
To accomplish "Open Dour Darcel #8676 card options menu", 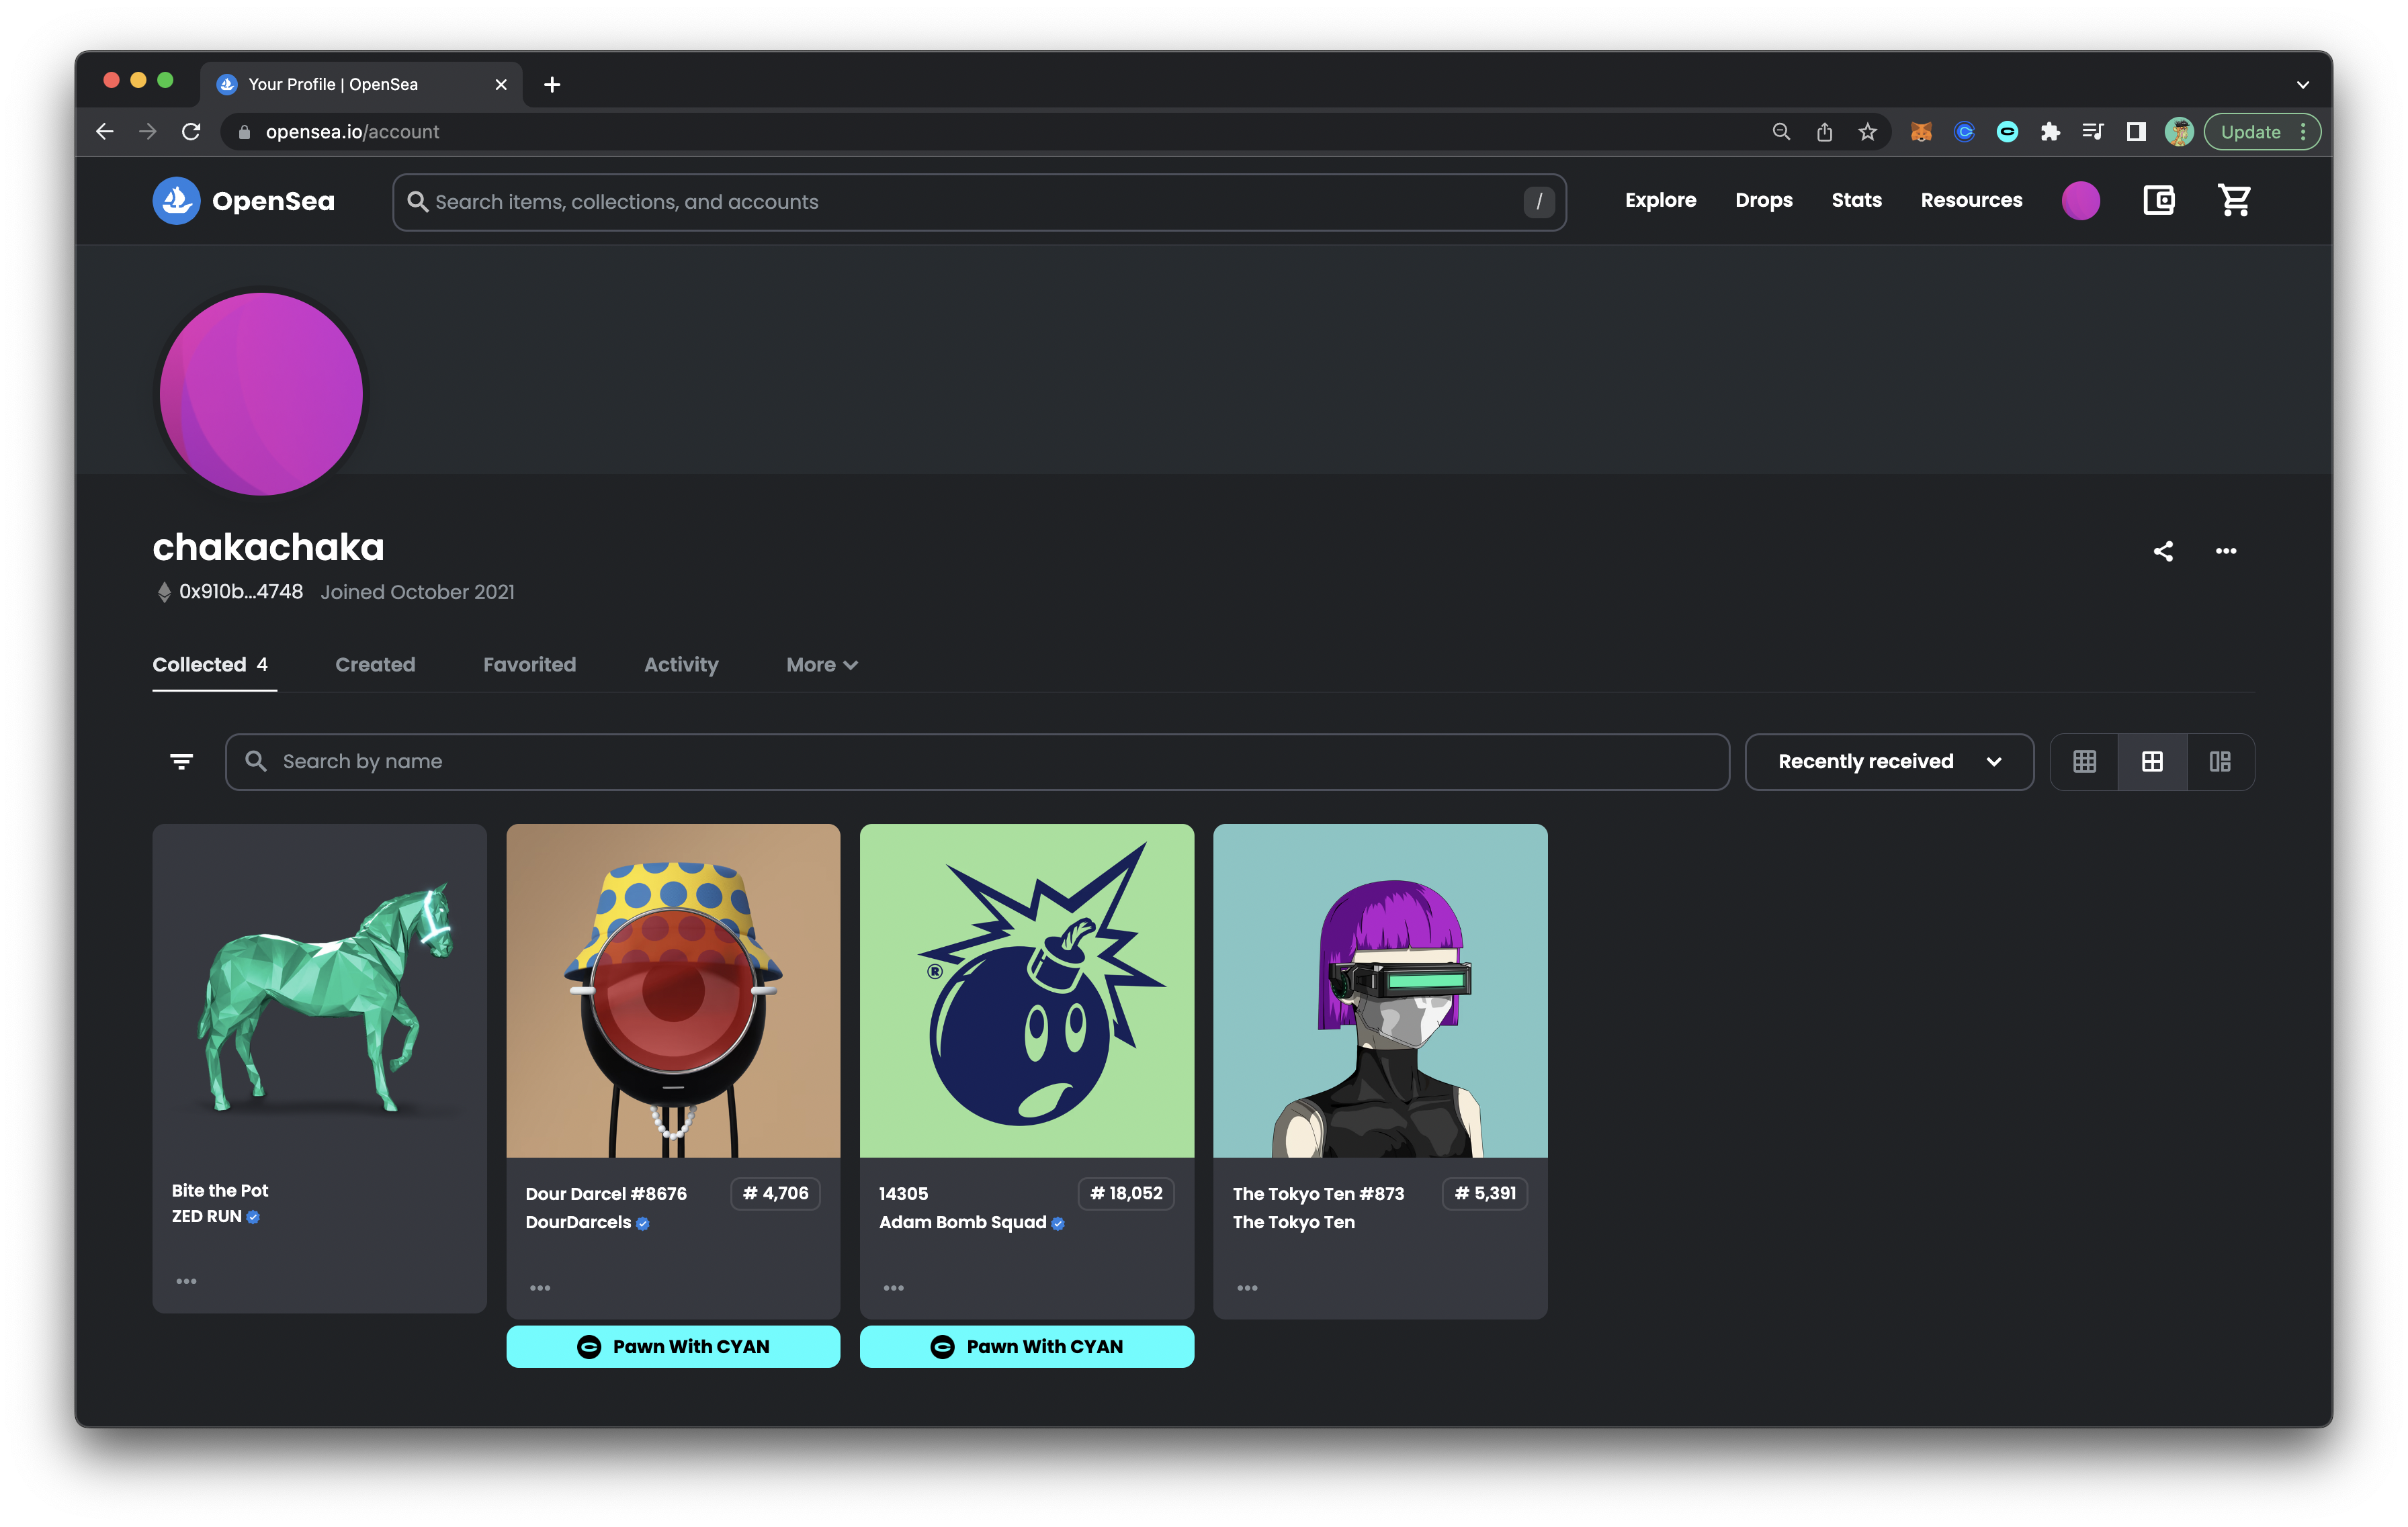I will [540, 1288].
